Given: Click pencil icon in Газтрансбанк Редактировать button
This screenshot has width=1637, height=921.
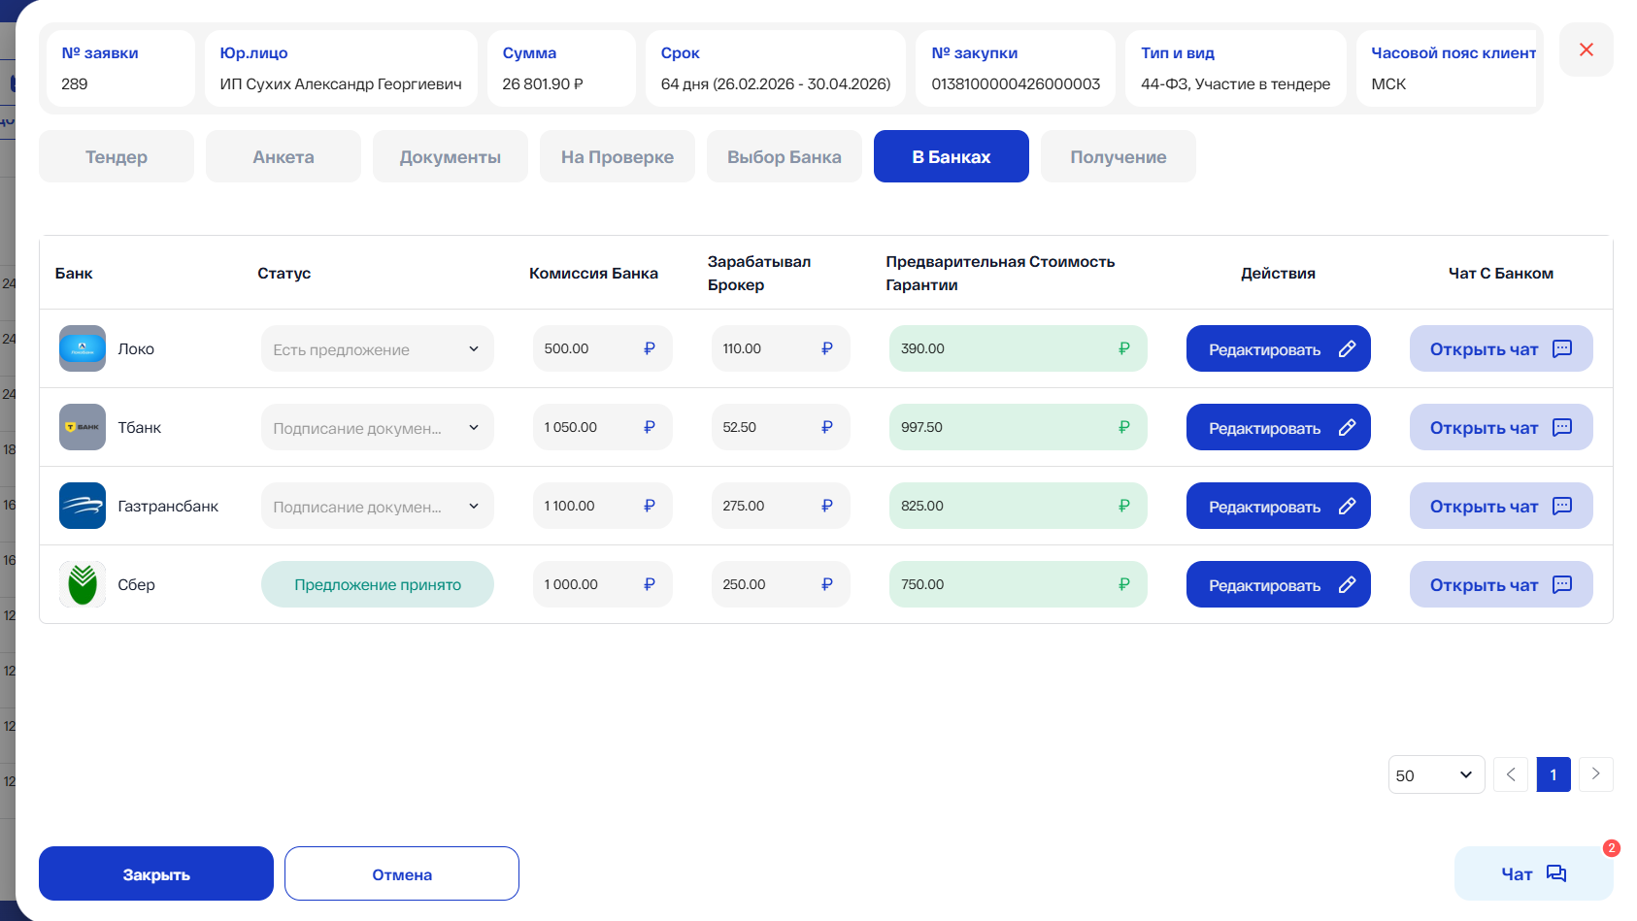Looking at the screenshot, I should (1347, 506).
